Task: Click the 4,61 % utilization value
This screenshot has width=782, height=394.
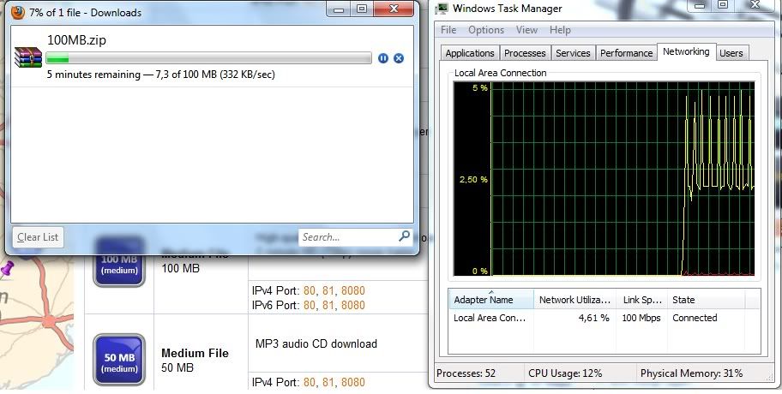Action: click(x=593, y=318)
